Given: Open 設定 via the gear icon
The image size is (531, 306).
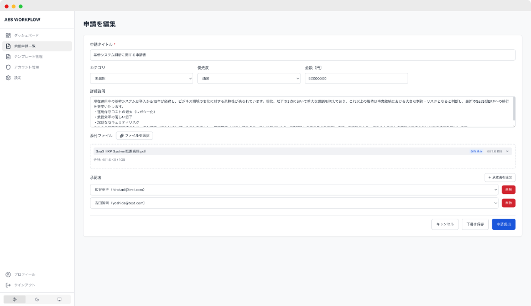Looking at the screenshot, I should (x=8, y=77).
